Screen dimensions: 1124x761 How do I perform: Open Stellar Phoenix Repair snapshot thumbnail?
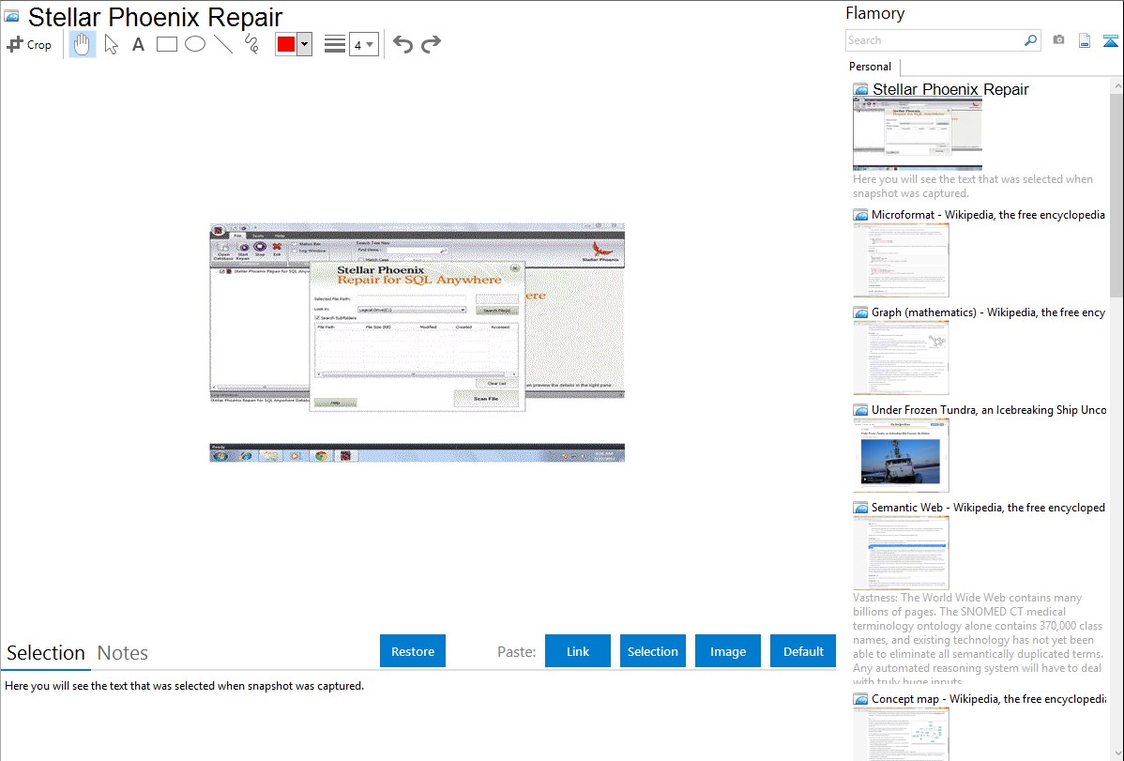pyautogui.click(x=918, y=134)
